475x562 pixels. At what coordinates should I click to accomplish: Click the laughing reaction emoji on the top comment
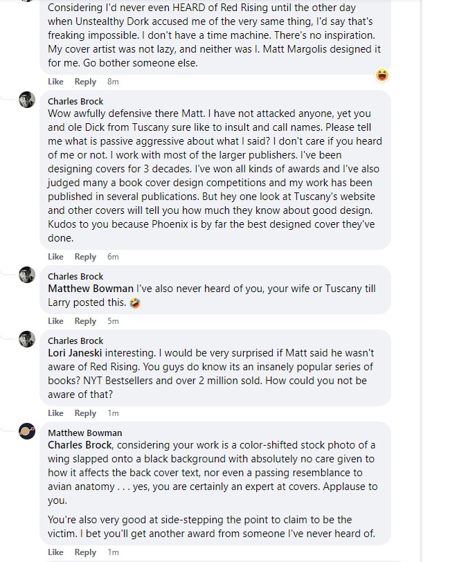[382, 75]
